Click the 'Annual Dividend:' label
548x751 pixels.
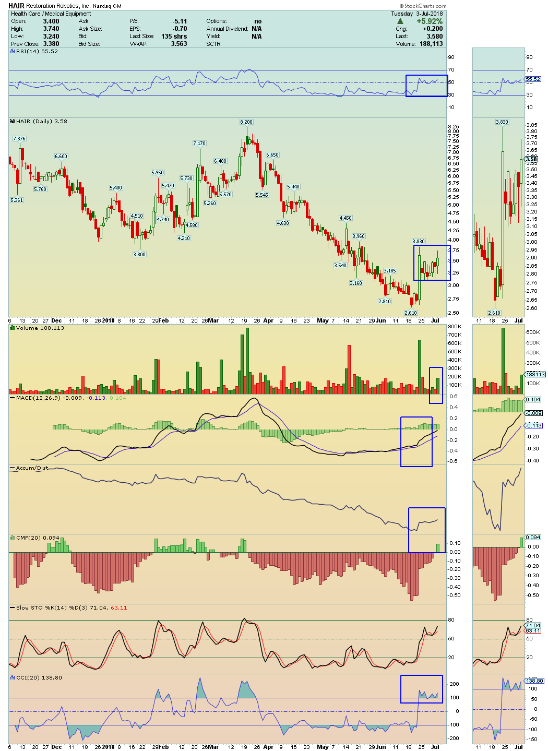coord(227,29)
